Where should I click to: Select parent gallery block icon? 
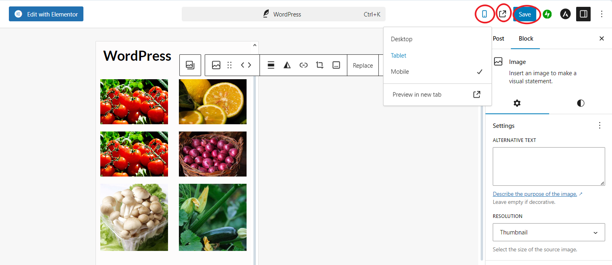[190, 65]
